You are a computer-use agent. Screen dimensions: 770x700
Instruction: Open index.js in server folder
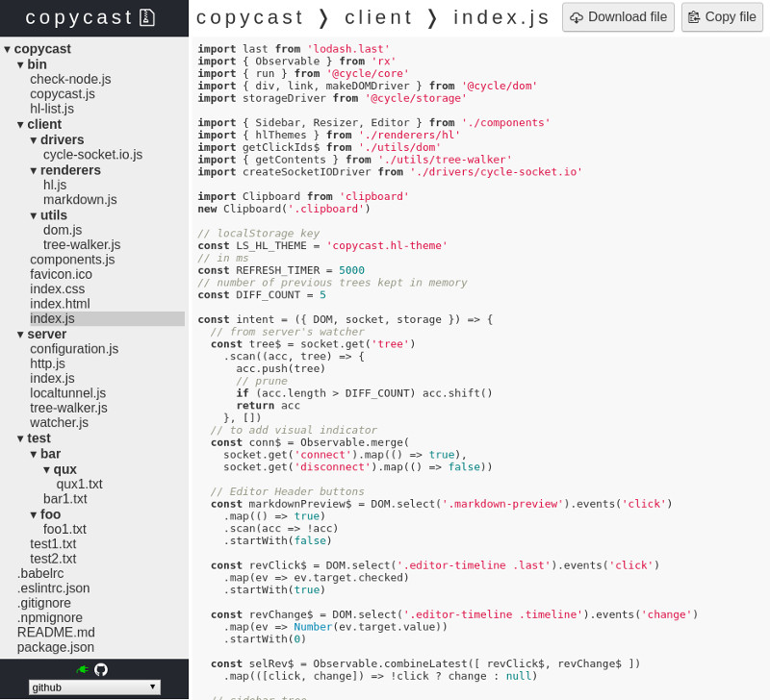click(52, 379)
